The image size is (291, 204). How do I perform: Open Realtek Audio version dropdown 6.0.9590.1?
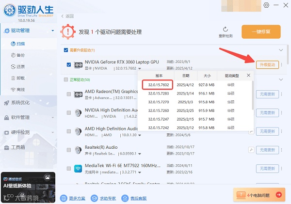[x=140, y=154]
